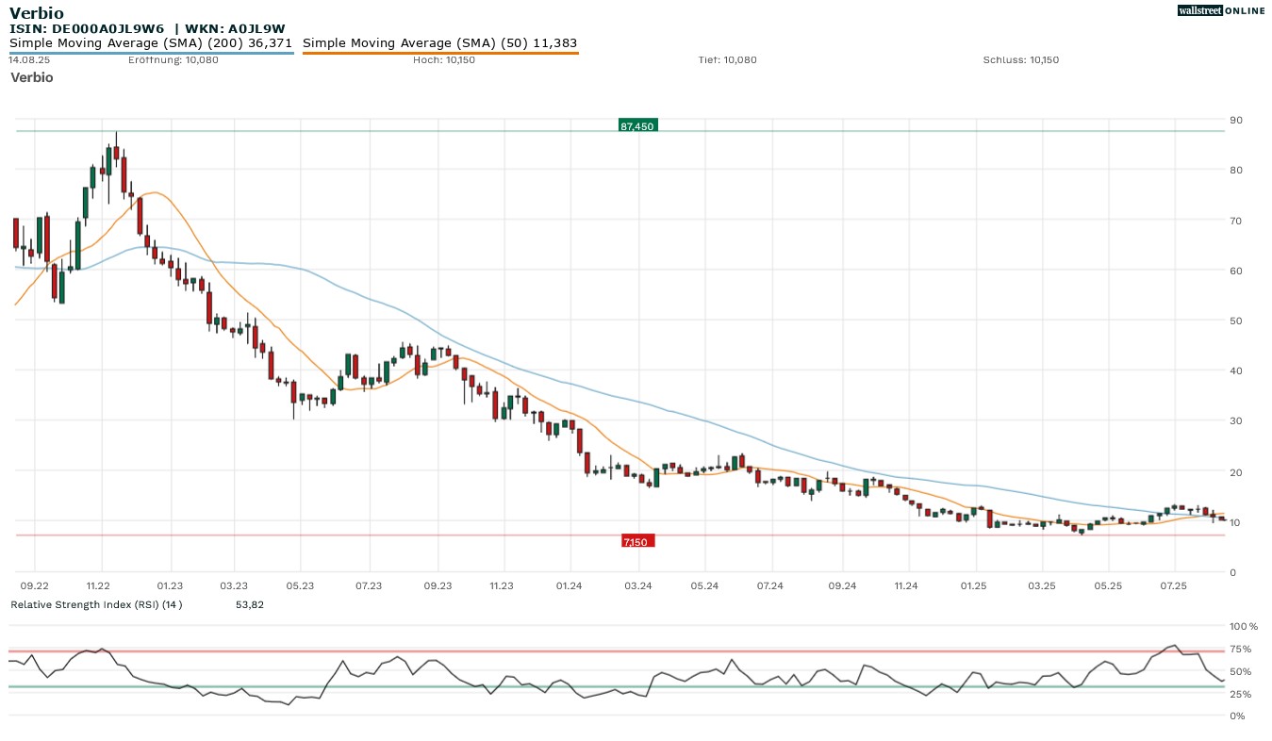The image size is (1272, 741).
Task: Click the date 14.08.25 label
Action: point(29,59)
